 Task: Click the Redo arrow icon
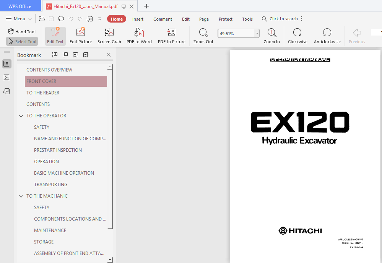(80, 19)
